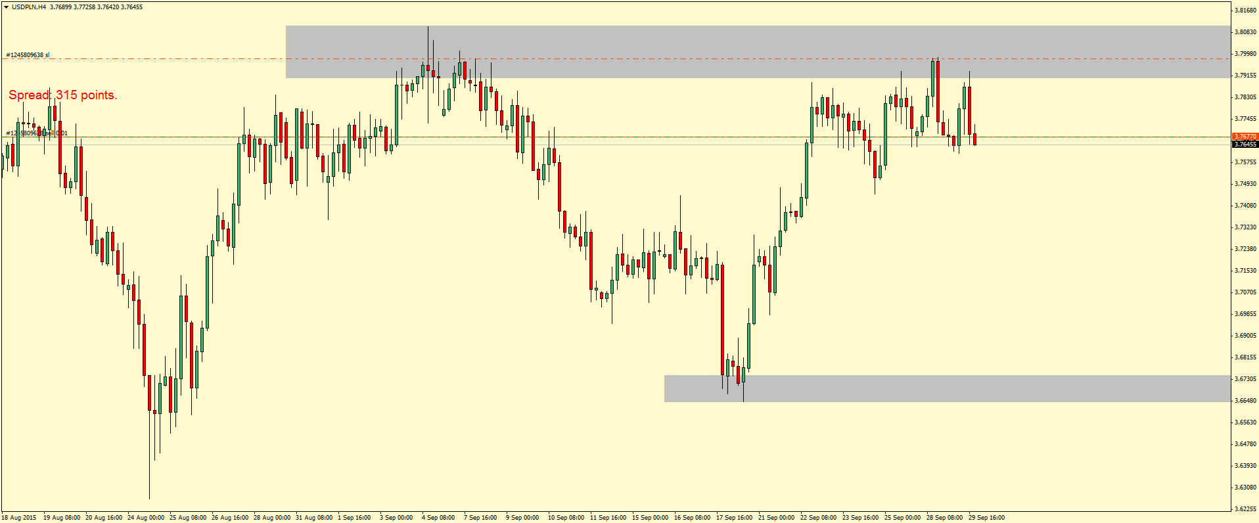1259x523 pixels.
Task: Click the 3.74080 price scale label
Action: [x=1245, y=206]
